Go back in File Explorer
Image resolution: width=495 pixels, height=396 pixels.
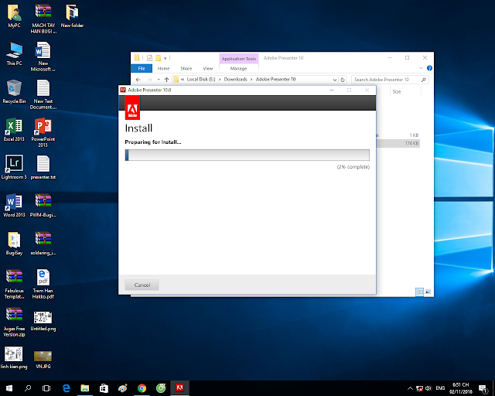click(138, 80)
